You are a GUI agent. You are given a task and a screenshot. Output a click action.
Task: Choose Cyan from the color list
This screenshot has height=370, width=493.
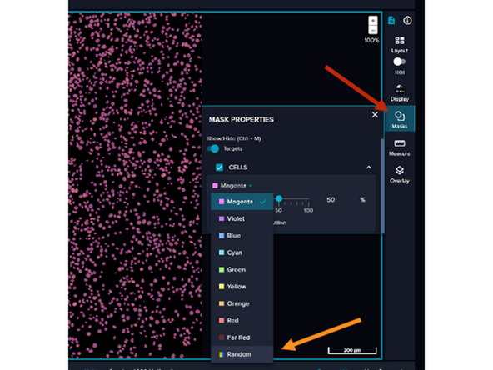242,252
